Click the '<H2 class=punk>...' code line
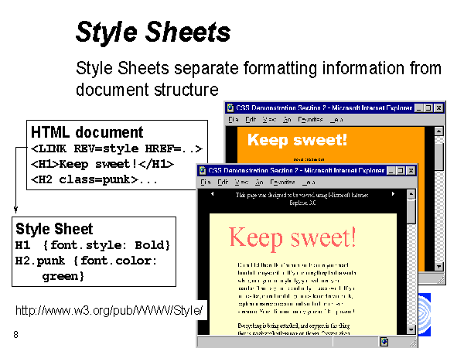Screen dimensions: 464x348 pos(94,179)
